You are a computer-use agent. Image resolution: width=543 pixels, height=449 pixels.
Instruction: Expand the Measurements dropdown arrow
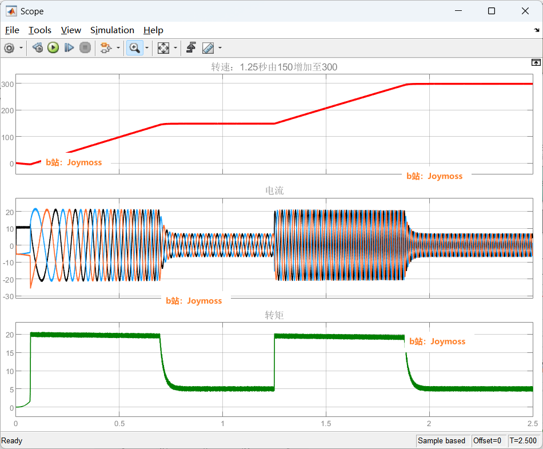220,48
